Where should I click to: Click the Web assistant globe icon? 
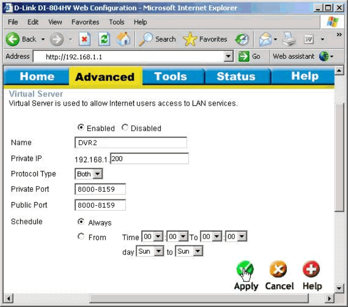point(324,56)
